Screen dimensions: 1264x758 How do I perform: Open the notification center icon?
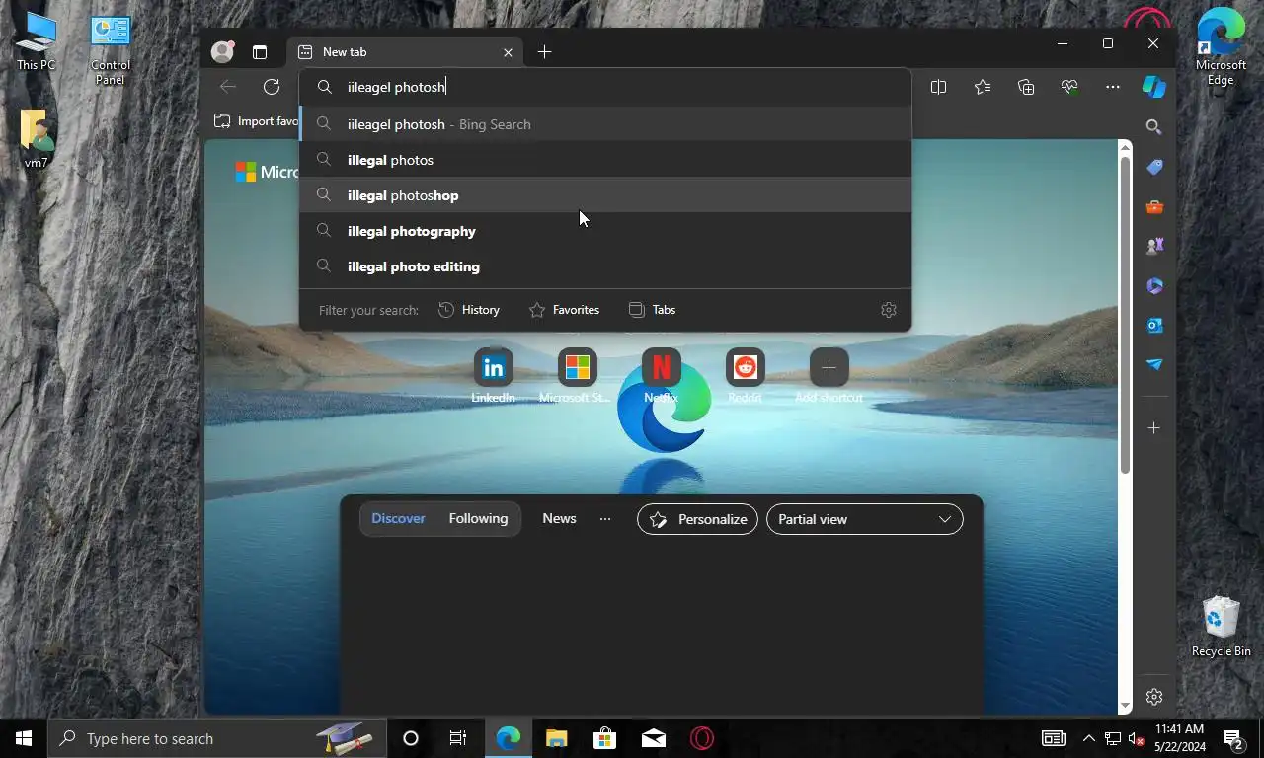tap(1232, 738)
